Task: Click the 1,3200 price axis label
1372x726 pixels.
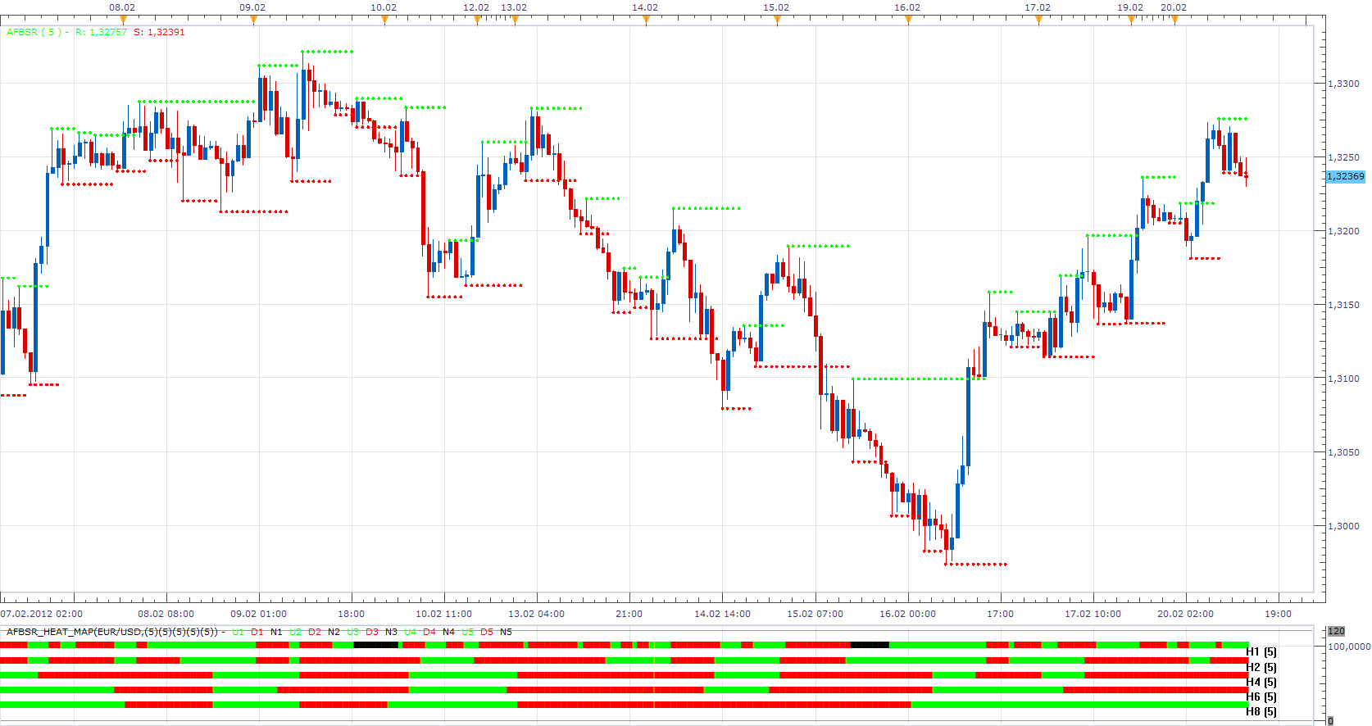Action: [1343, 231]
